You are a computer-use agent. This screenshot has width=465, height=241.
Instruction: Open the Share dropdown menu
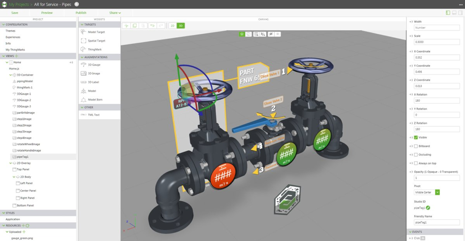click(x=115, y=13)
